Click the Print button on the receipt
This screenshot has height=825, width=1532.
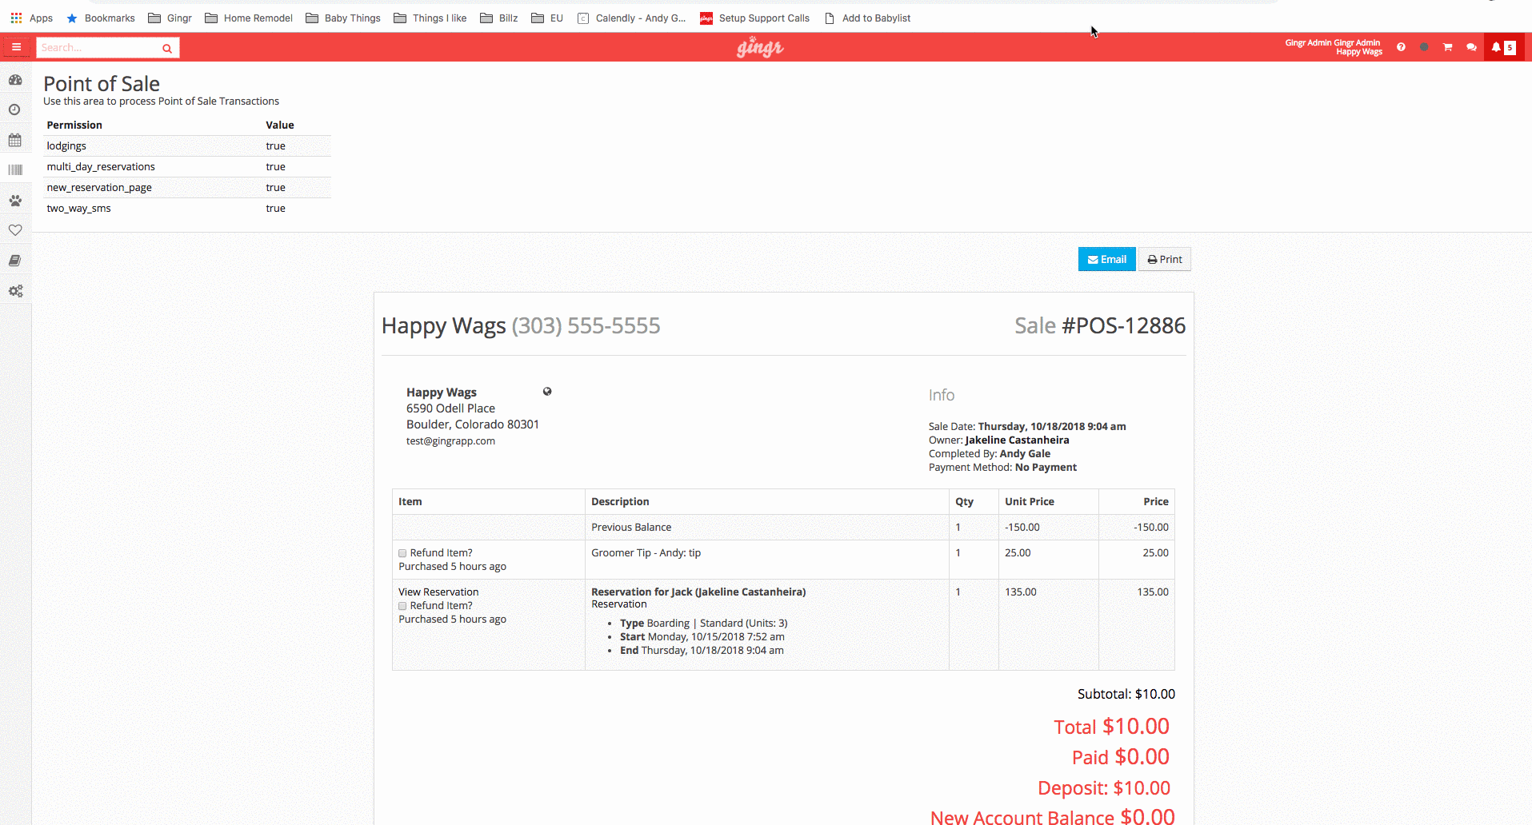[x=1164, y=258]
